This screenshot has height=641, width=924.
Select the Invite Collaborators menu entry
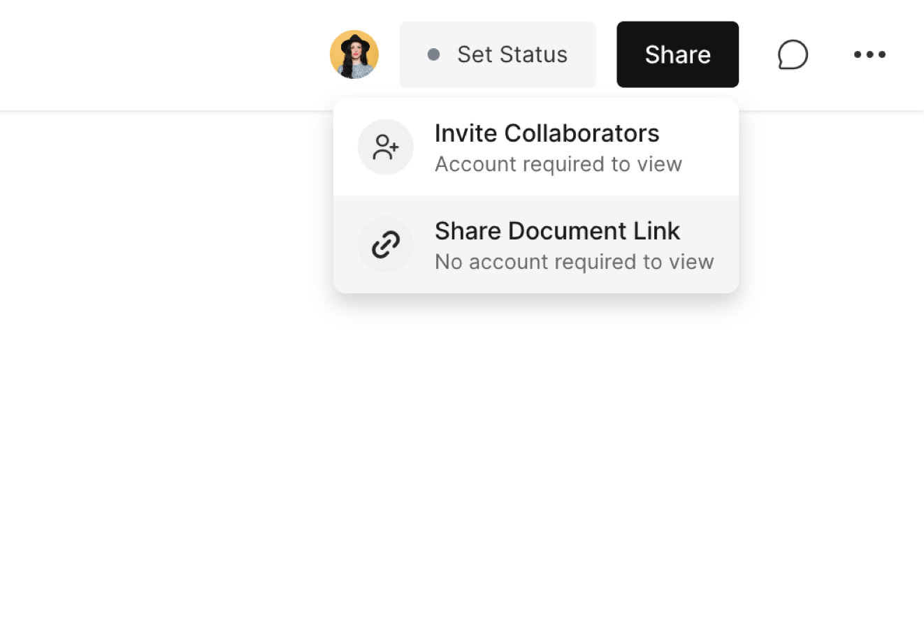tap(535, 147)
